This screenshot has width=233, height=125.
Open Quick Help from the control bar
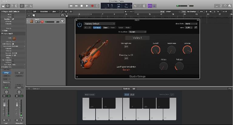click(12, 6)
